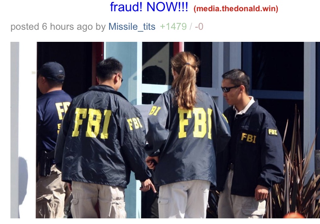Click the slash separator between vote counts
320x224 pixels.
(x=191, y=27)
